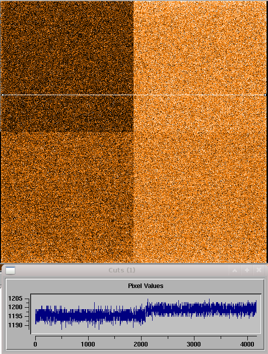Click the 4000 label on x-axis
Viewport: 268px width, 354px height.
pyautogui.click(x=247, y=344)
